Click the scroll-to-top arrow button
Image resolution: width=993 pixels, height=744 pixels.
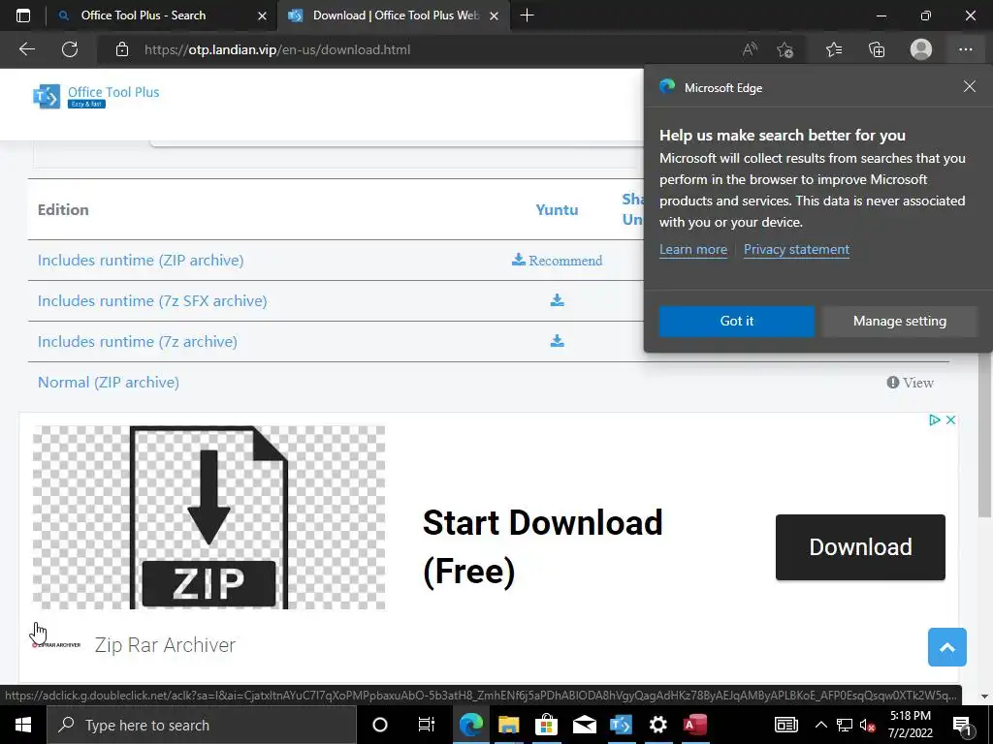[946, 647]
